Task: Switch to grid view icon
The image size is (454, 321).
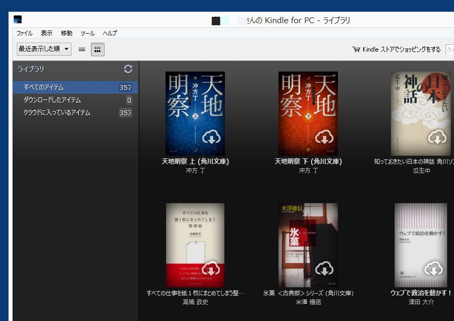Action: tap(98, 49)
